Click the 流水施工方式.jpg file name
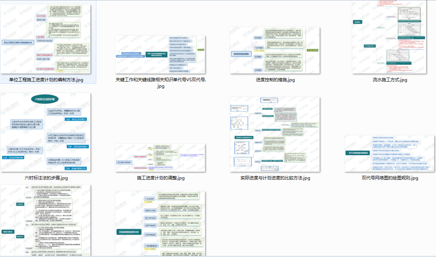This screenshot has height=257, width=436. click(390, 80)
